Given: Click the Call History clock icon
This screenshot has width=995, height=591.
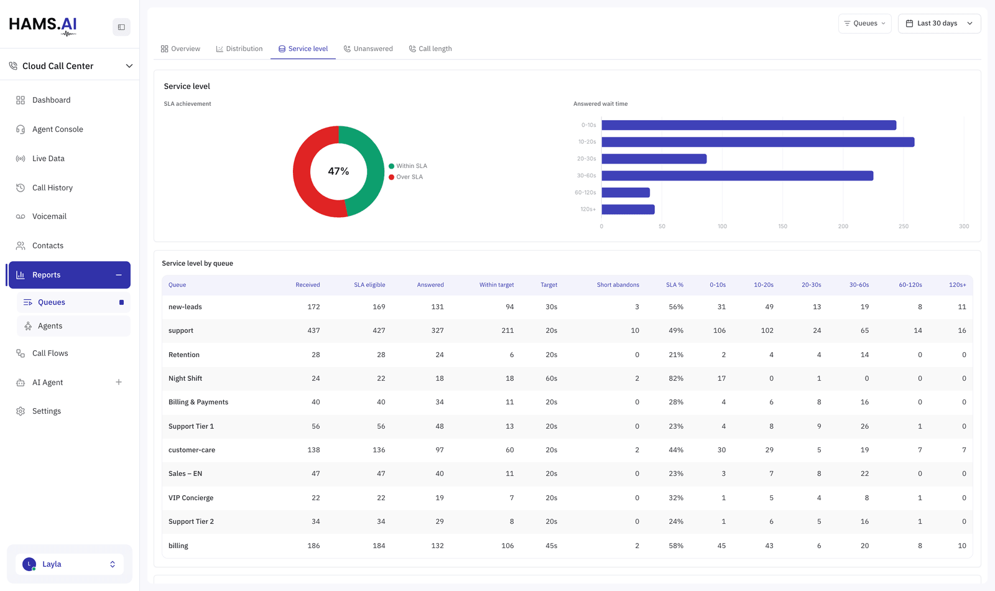Looking at the screenshot, I should click(21, 188).
